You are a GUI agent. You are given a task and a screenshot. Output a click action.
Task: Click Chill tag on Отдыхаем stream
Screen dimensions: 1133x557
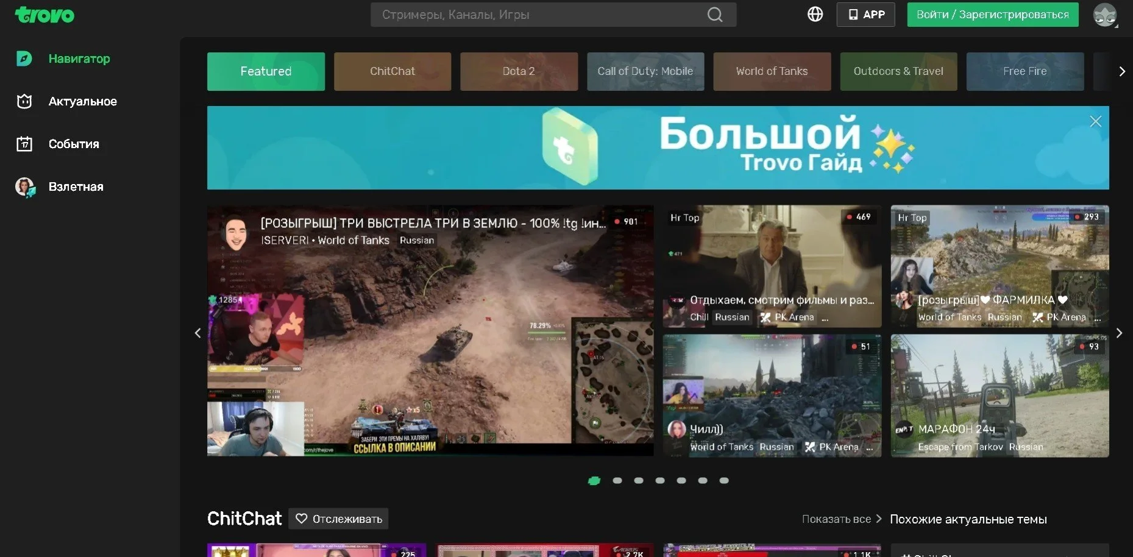(699, 317)
